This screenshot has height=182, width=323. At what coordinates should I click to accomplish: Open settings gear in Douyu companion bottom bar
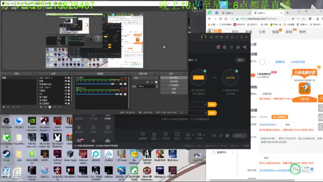click(227, 135)
